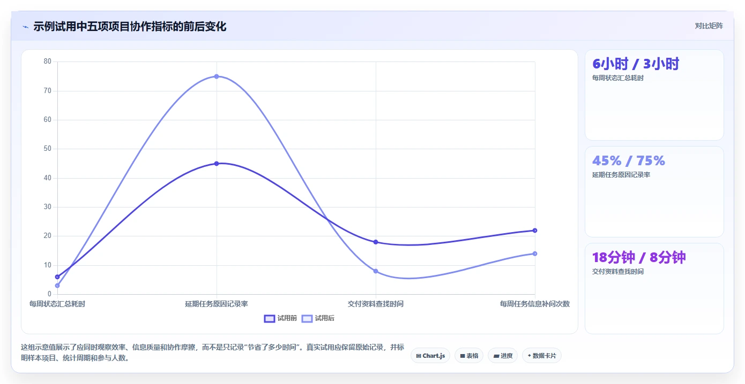Click the 每周状态汇总耗时 axis label
This screenshot has height=384, width=745.
pyautogui.click(x=57, y=304)
